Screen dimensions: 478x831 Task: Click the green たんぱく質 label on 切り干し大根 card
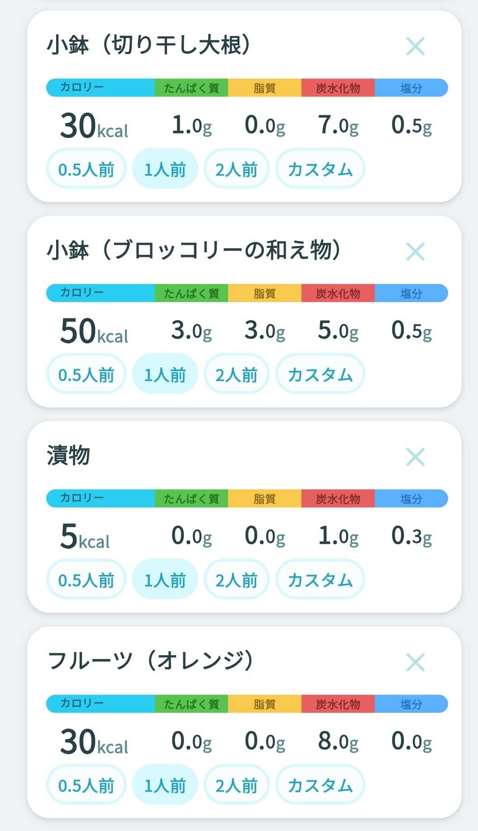click(x=191, y=87)
